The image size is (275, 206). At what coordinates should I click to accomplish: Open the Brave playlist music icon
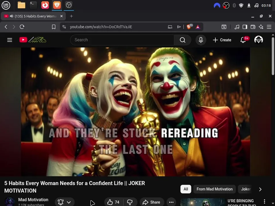coord(237,27)
